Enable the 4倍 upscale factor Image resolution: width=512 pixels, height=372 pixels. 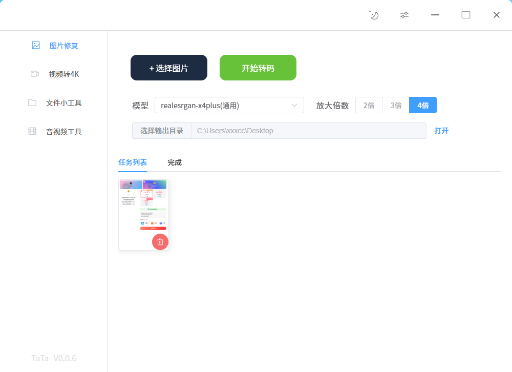pos(423,105)
